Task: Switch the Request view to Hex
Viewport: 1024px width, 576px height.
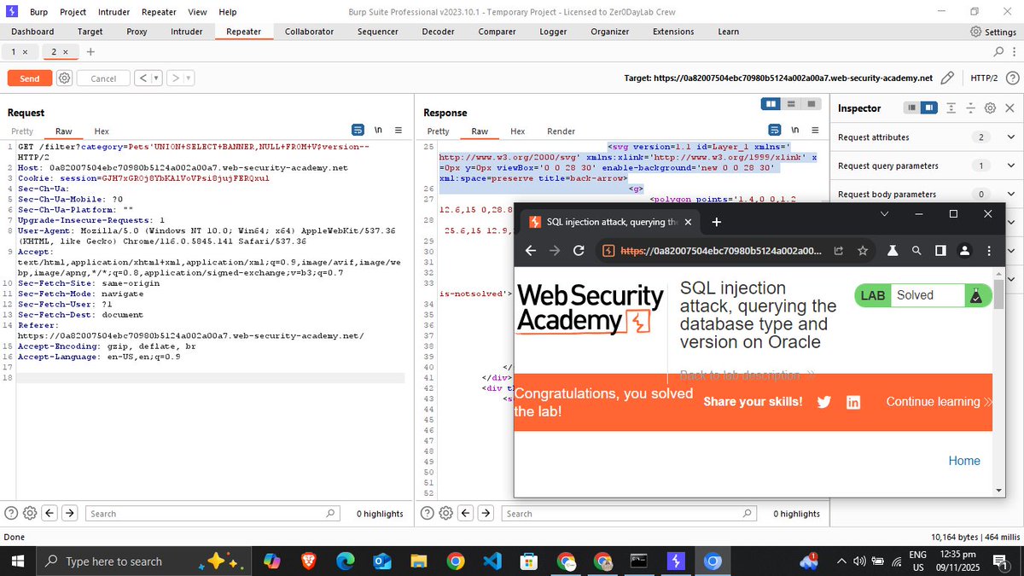Action: tap(102, 131)
